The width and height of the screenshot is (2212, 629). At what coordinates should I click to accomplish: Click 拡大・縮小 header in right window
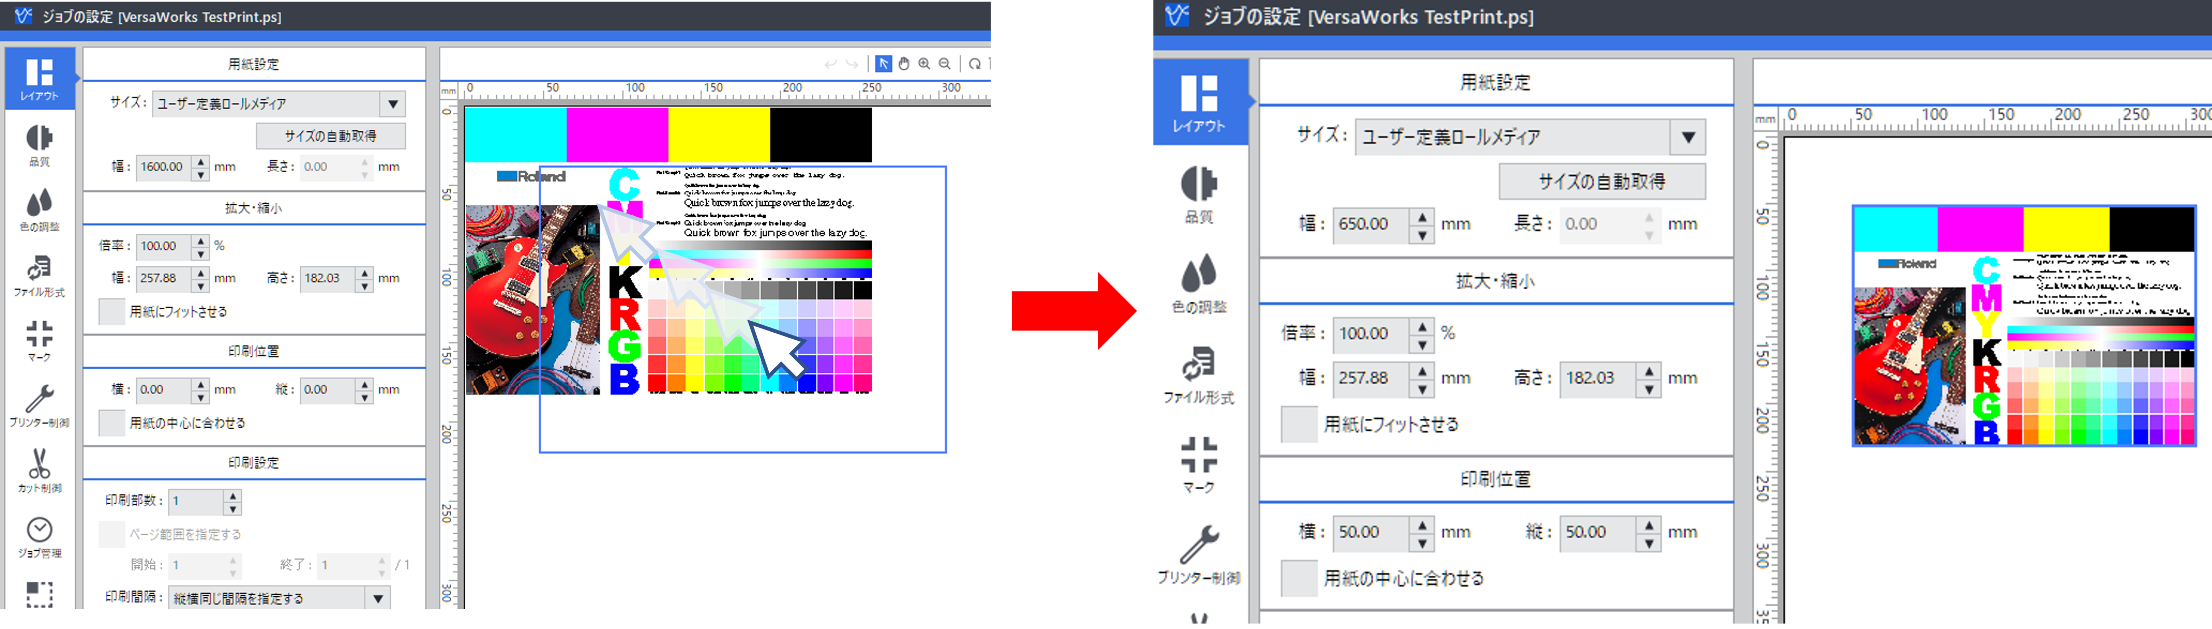tap(1495, 280)
